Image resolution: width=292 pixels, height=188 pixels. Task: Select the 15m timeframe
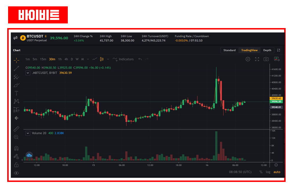click(x=43, y=59)
